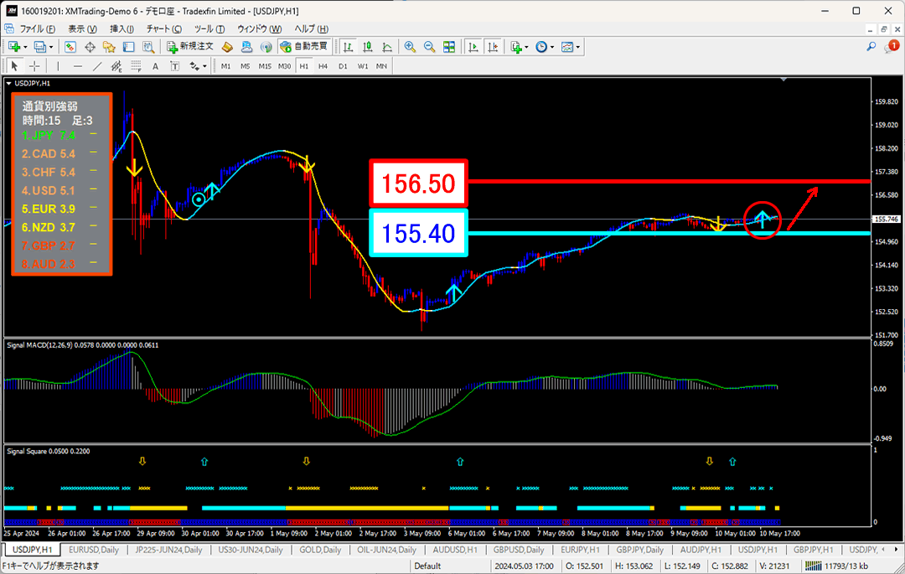Image resolution: width=905 pixels, height=574 pixels.
Task: Open the Navigator folder-star icon
Action: coord(109,47)
